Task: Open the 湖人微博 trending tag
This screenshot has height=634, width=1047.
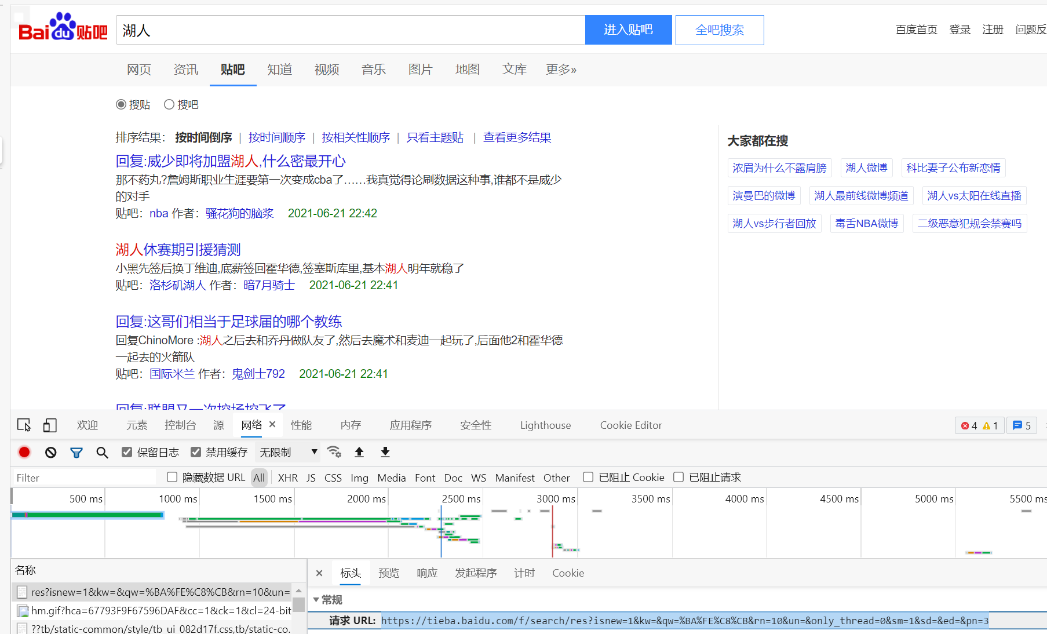Action: tap(866, 167)
